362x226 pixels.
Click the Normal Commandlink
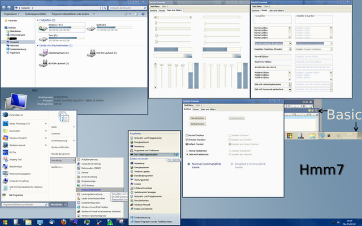tap(204, 165)
